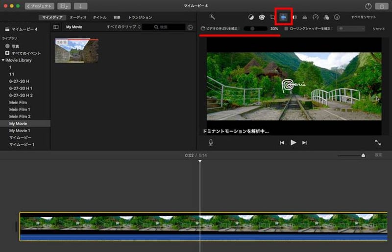Switch to the オーディオ tab
Image resolution: width=392 pixels, height=252 pixels.
coord(78,17)
